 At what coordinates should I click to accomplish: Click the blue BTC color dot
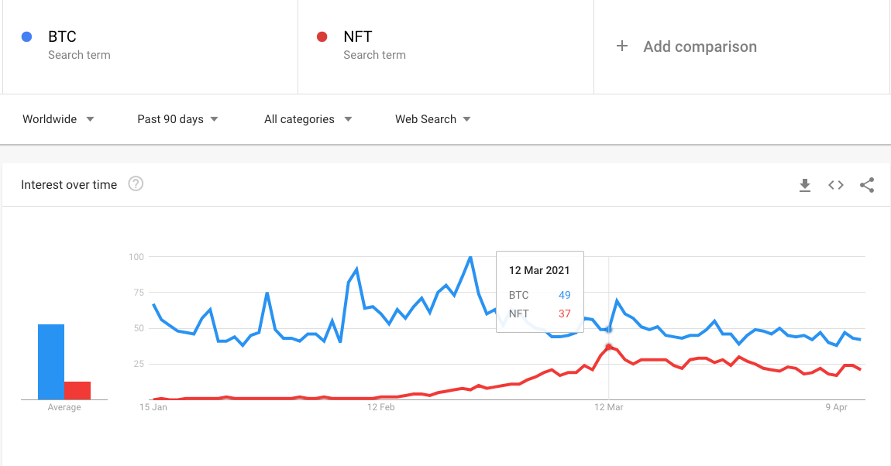point(26,37)
